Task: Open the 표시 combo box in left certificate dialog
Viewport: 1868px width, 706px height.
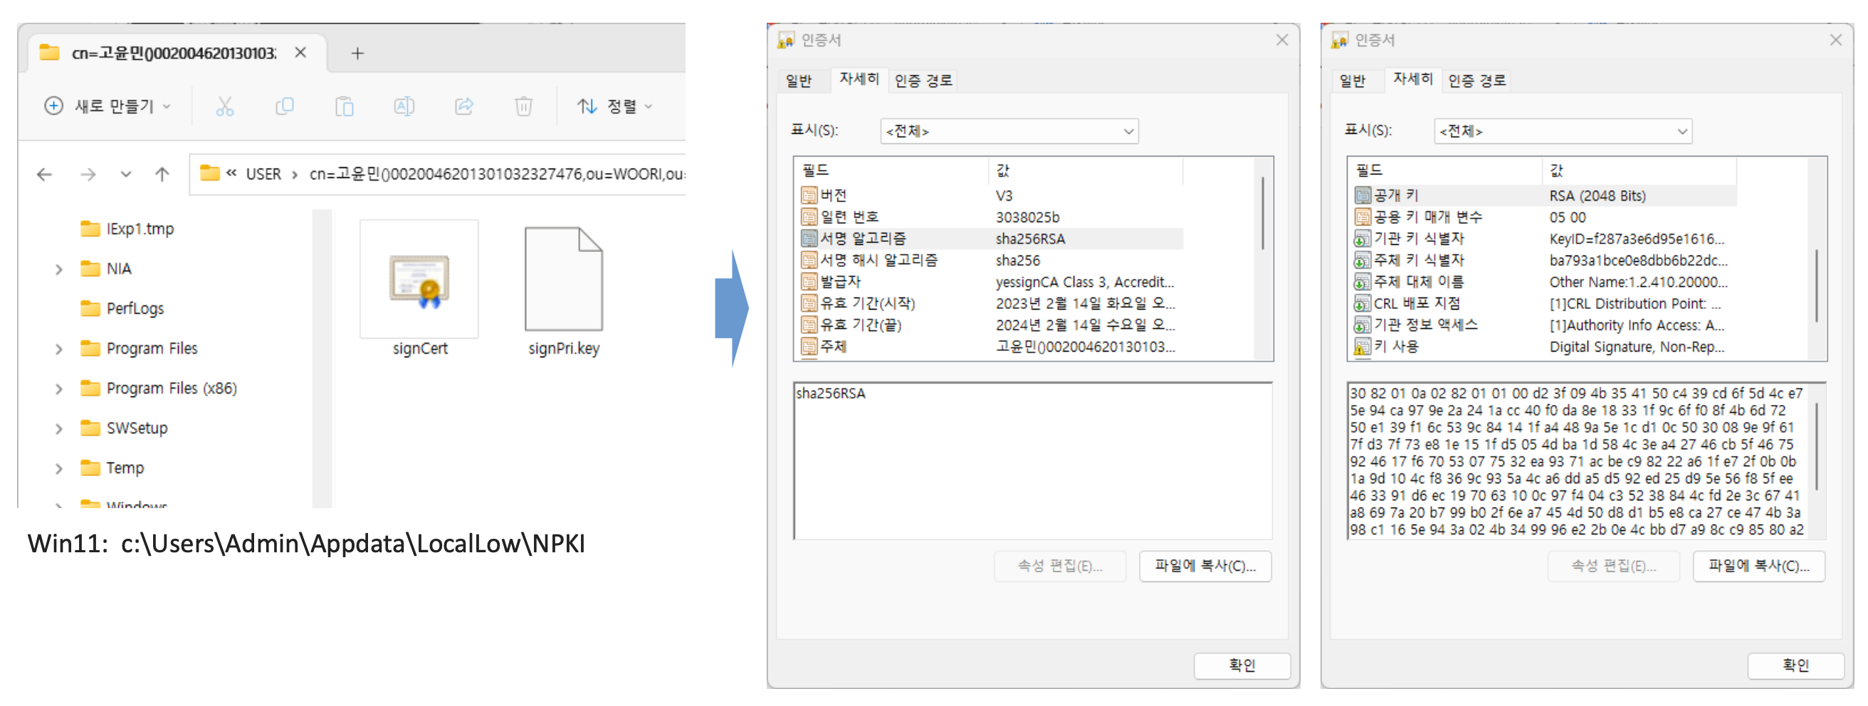Action: [x=1009, y=131]
